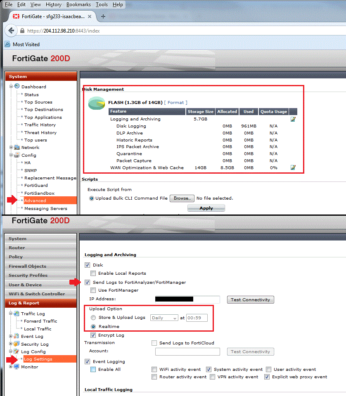Collapse the Dashboard tree node
Image resolution: width=346 pixels, height=396 pixels.
[11, 86]
